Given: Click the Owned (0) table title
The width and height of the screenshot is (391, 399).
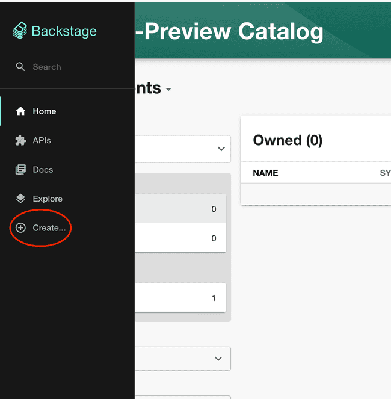Looking at the screenshot, I should [x=288, y=140].
